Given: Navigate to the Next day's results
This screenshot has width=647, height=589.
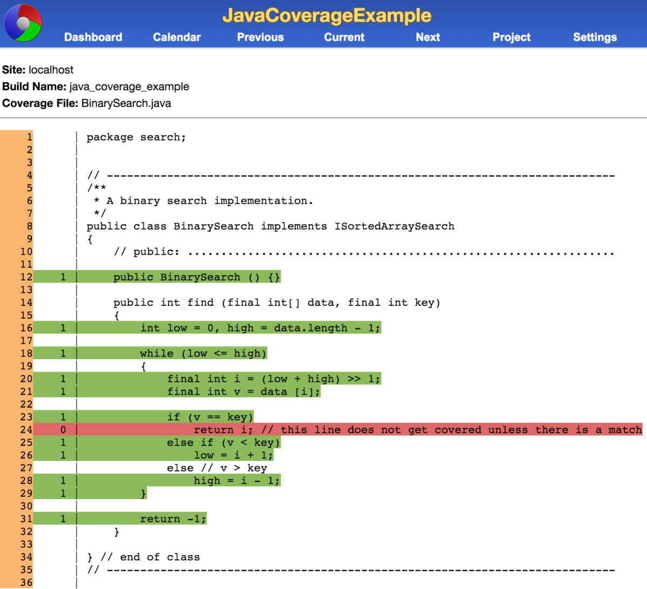Looking at the screenshot, I should 428,37.
